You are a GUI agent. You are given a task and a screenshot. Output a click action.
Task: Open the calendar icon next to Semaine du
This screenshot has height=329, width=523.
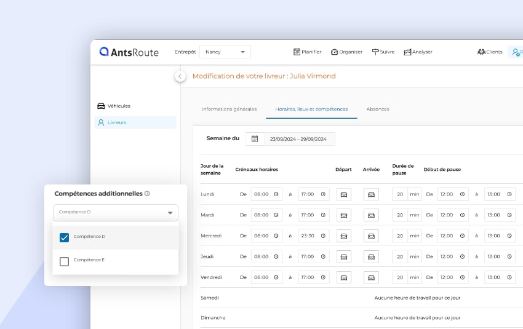point(255,139)
